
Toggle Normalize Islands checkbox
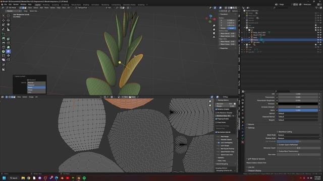click(217, 132)
